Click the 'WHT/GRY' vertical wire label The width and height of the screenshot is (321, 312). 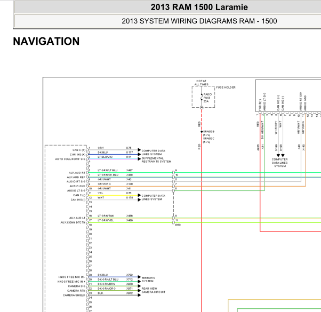tap(276, 127)
